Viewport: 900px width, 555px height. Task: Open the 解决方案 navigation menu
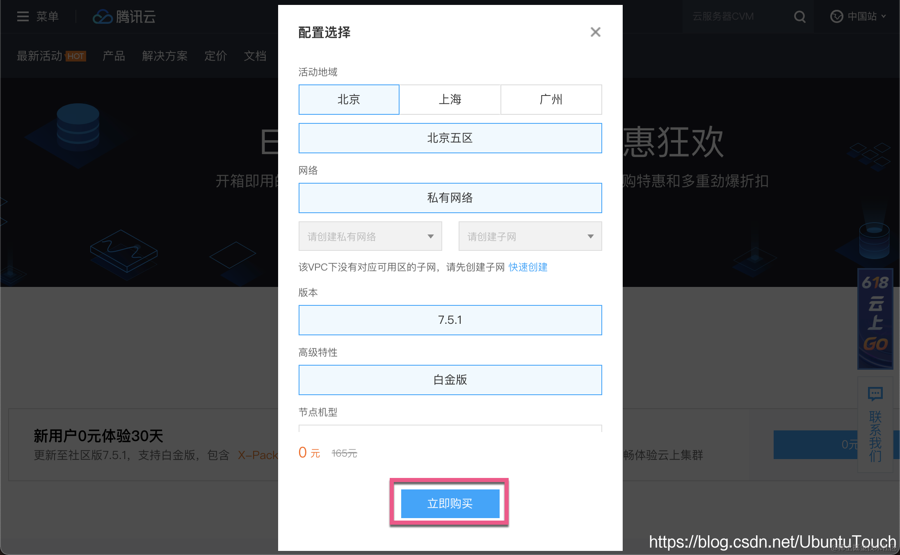click(165, 56)
